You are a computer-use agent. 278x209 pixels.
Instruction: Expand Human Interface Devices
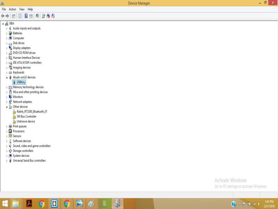coord(7,58)
